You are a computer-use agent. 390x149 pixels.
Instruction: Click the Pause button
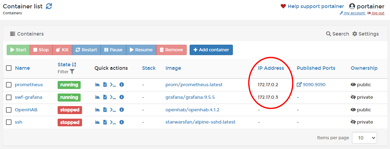pos(113,50)
